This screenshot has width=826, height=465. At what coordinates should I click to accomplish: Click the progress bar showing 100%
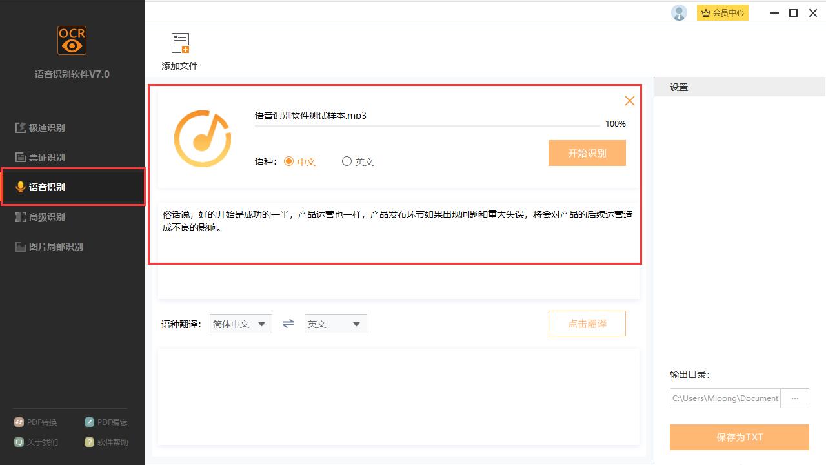point(428,126)
